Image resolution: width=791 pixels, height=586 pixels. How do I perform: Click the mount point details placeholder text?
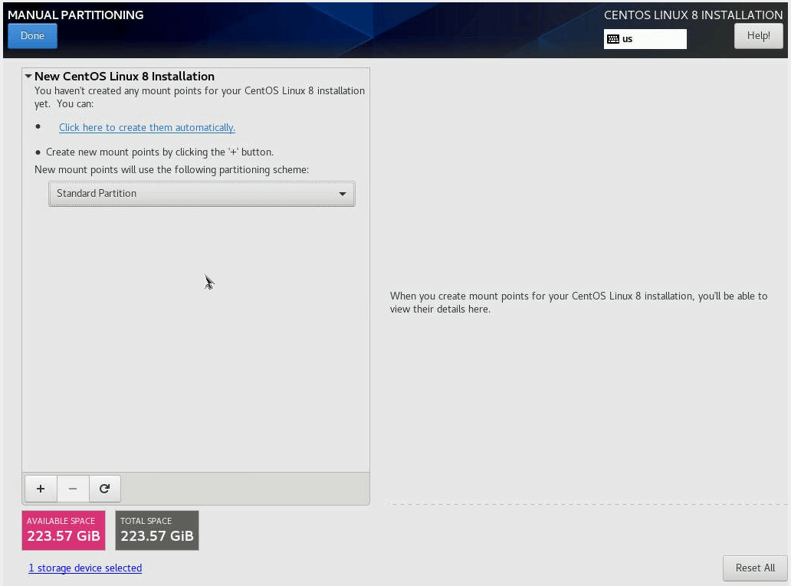579,303
